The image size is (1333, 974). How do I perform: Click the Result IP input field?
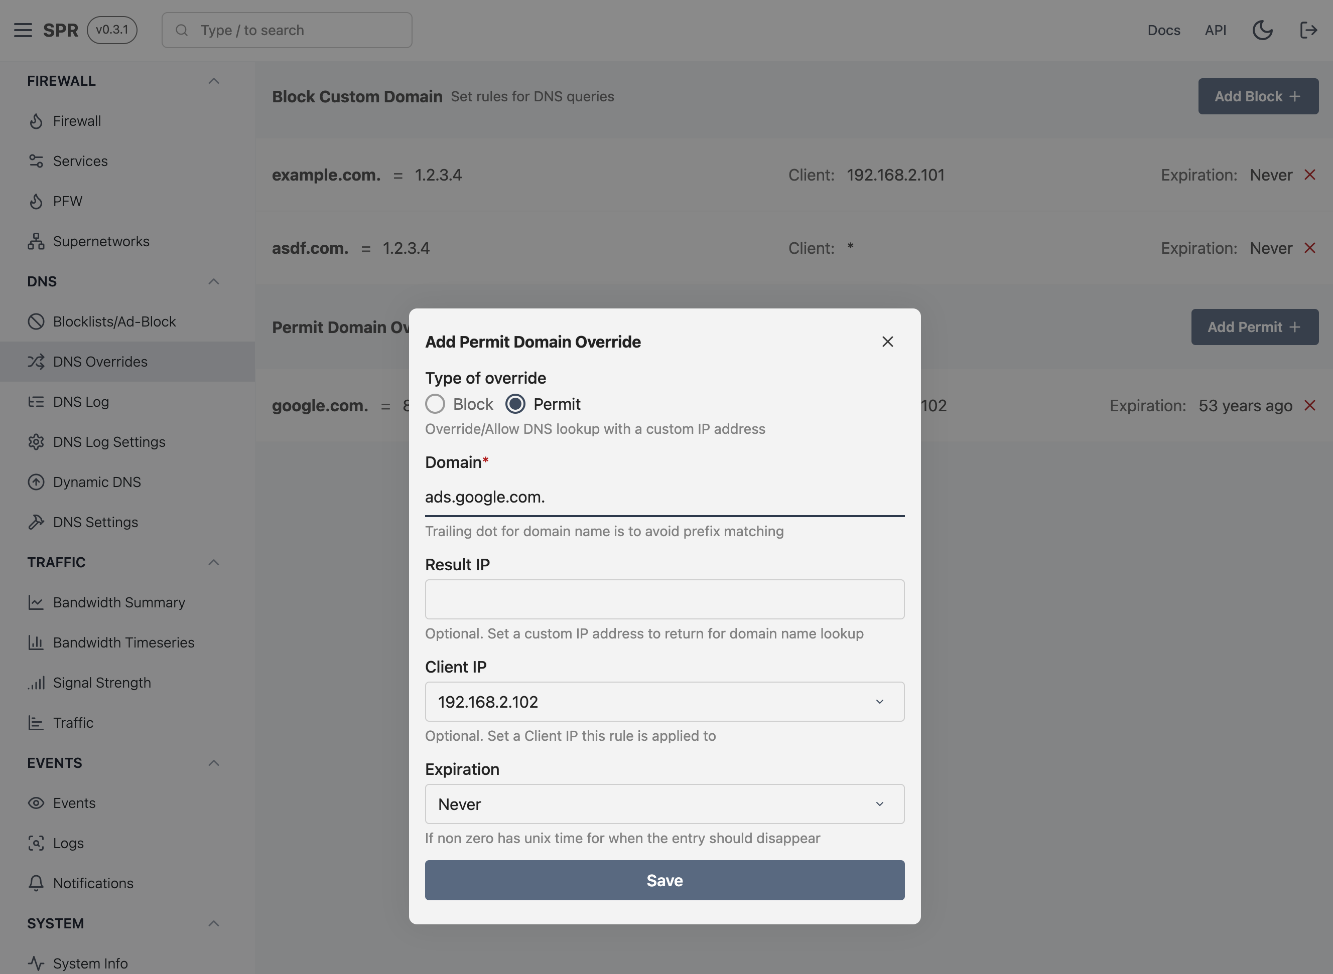[x=664, y=599]
